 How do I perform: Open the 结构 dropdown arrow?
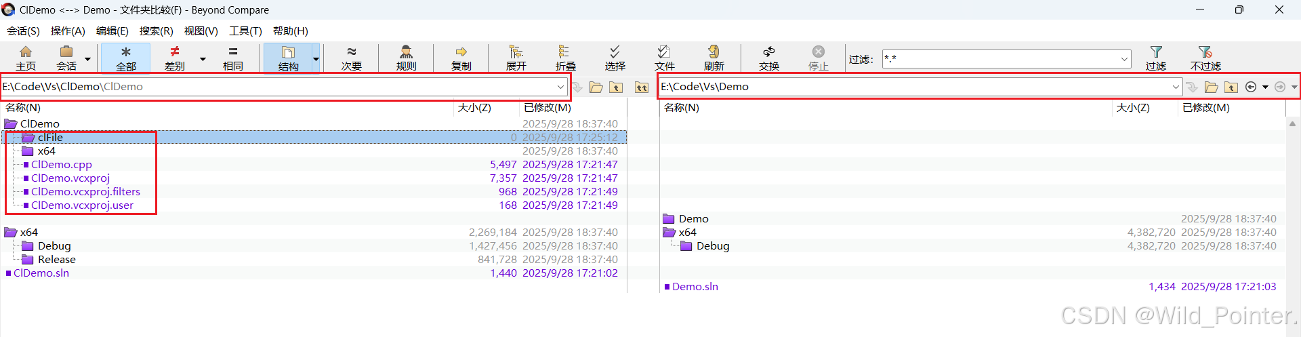pyautogui.click(x=316, y=59)
